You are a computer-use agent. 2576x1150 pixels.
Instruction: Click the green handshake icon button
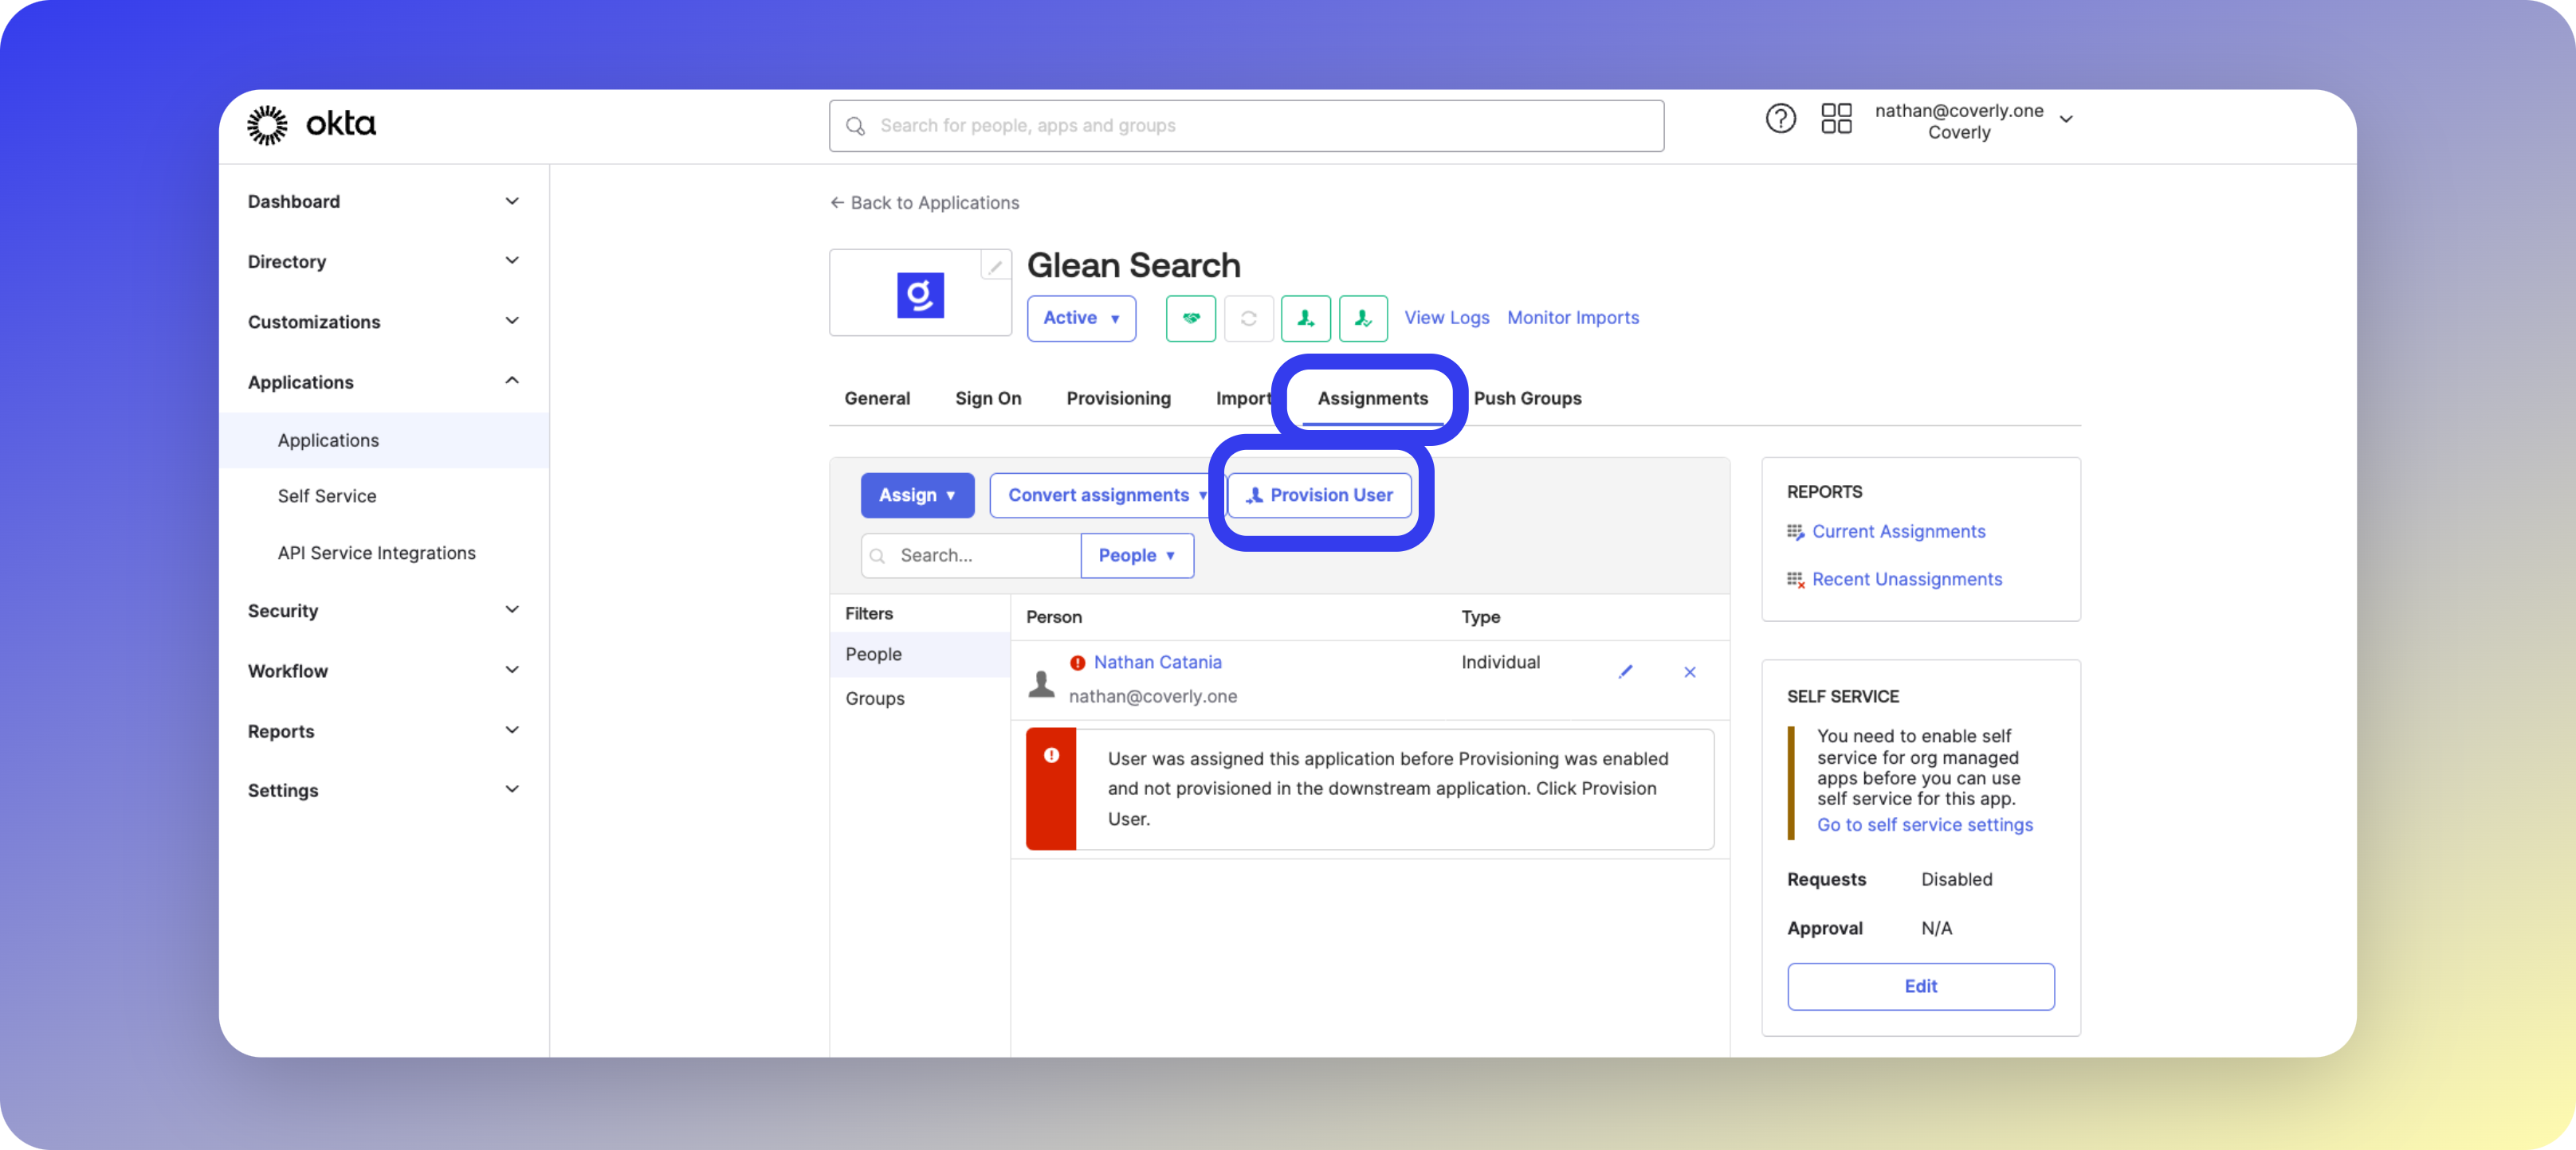click(1190, 318)
